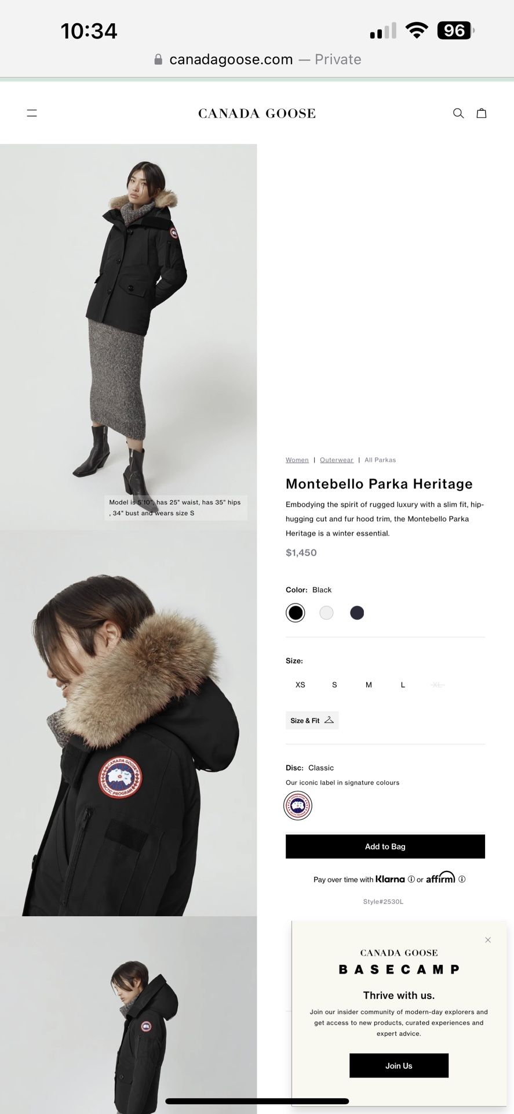
Task: Choose size L
Action: (403, 685)
